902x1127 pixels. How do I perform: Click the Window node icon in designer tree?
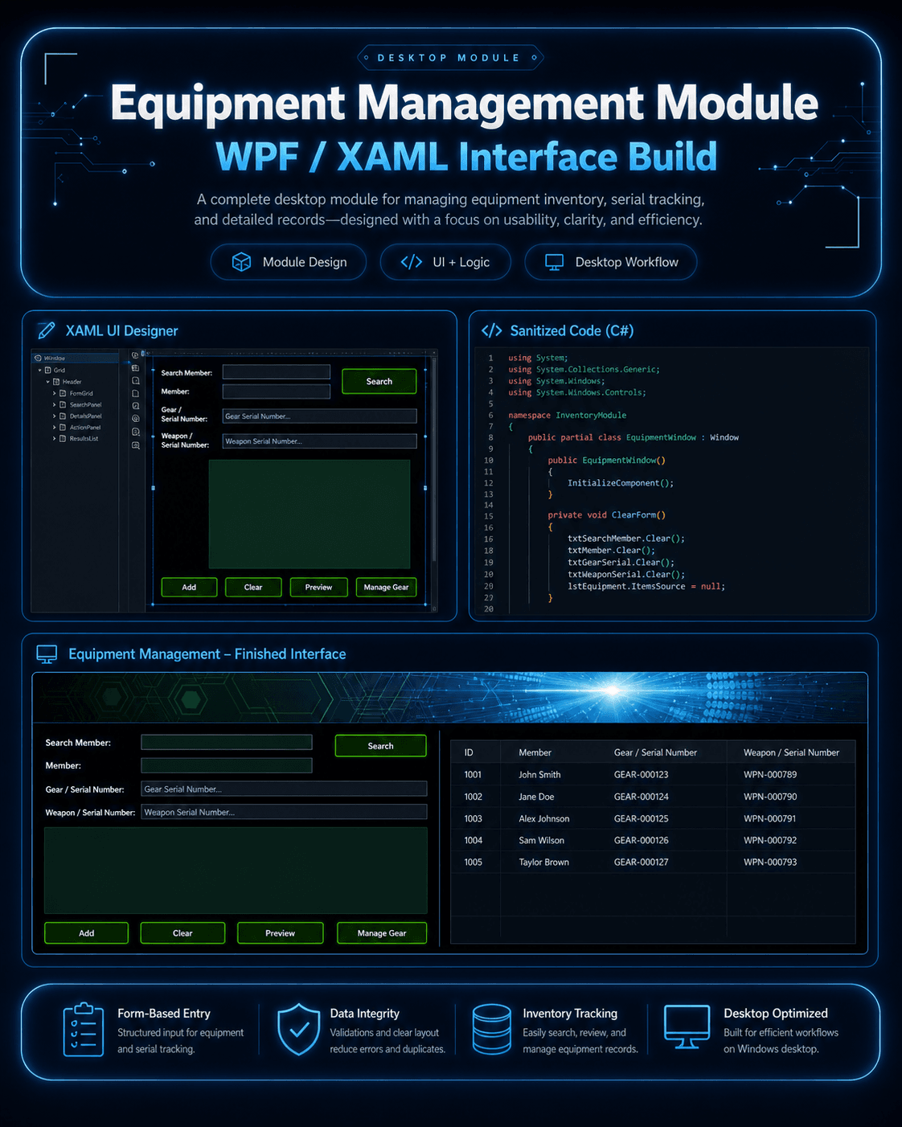pyautogui.click(x=38, y=358)
